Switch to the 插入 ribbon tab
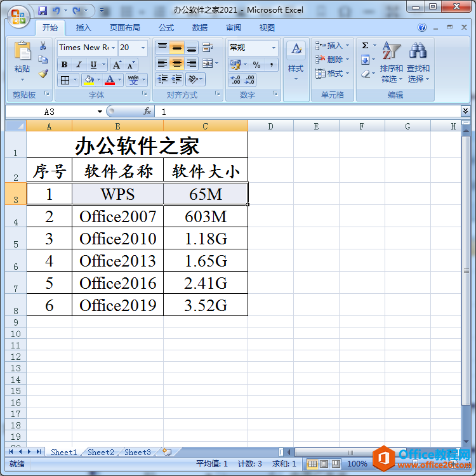The height and width of the screenshot is (476, 476). (84, 28)
